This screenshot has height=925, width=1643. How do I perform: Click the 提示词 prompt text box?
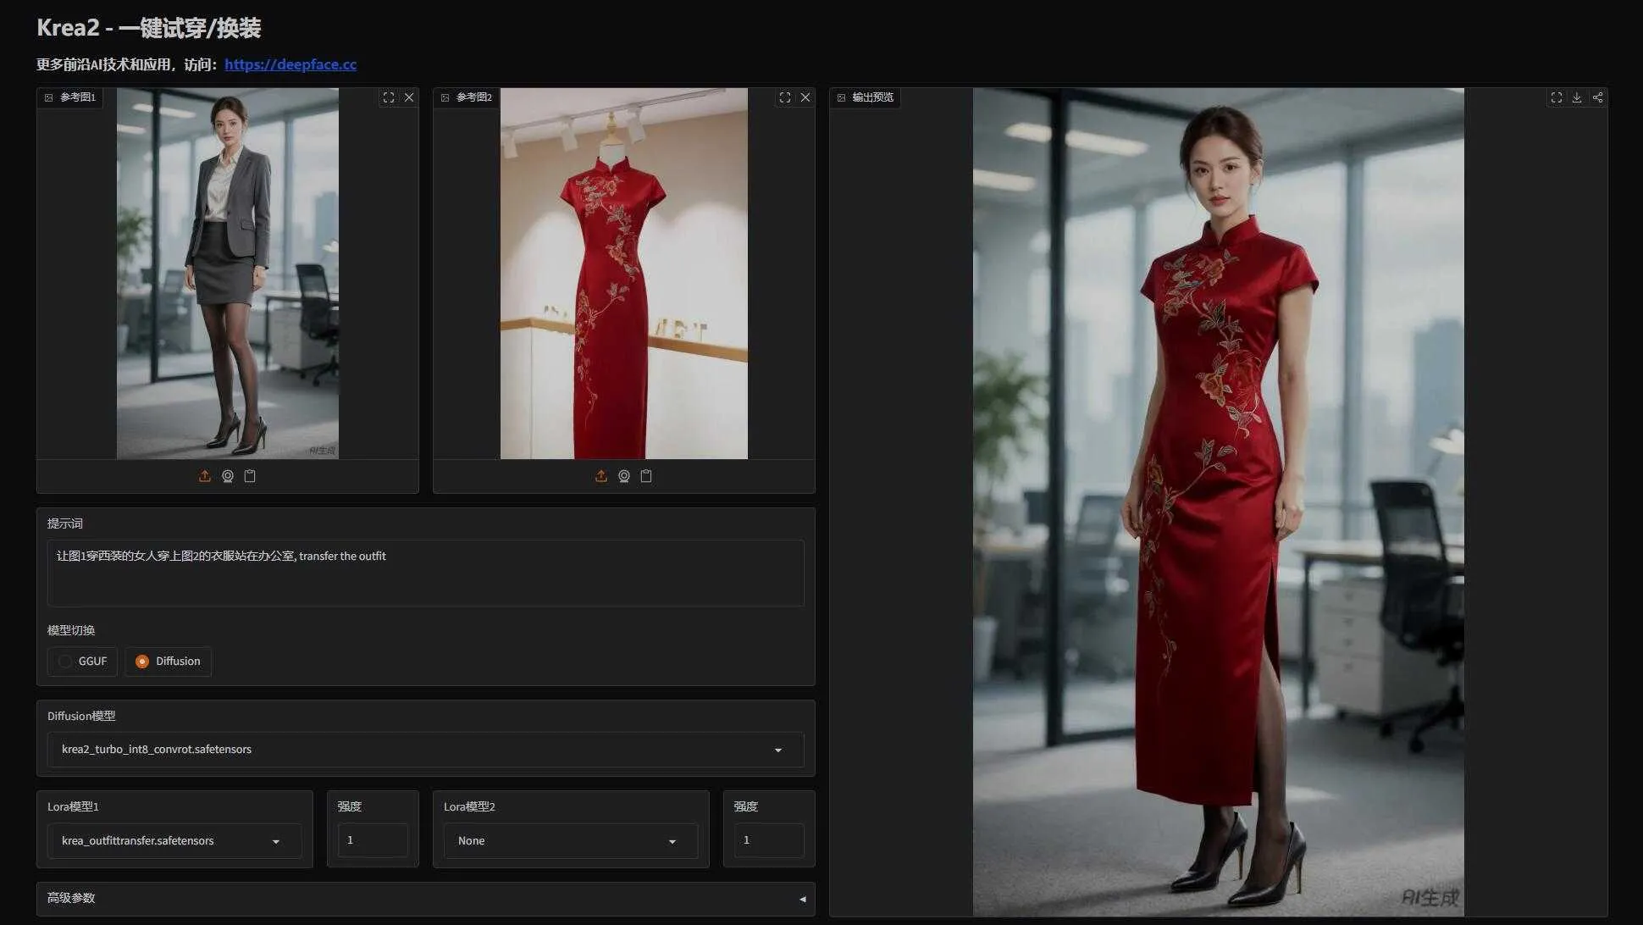tap(425, 573)
